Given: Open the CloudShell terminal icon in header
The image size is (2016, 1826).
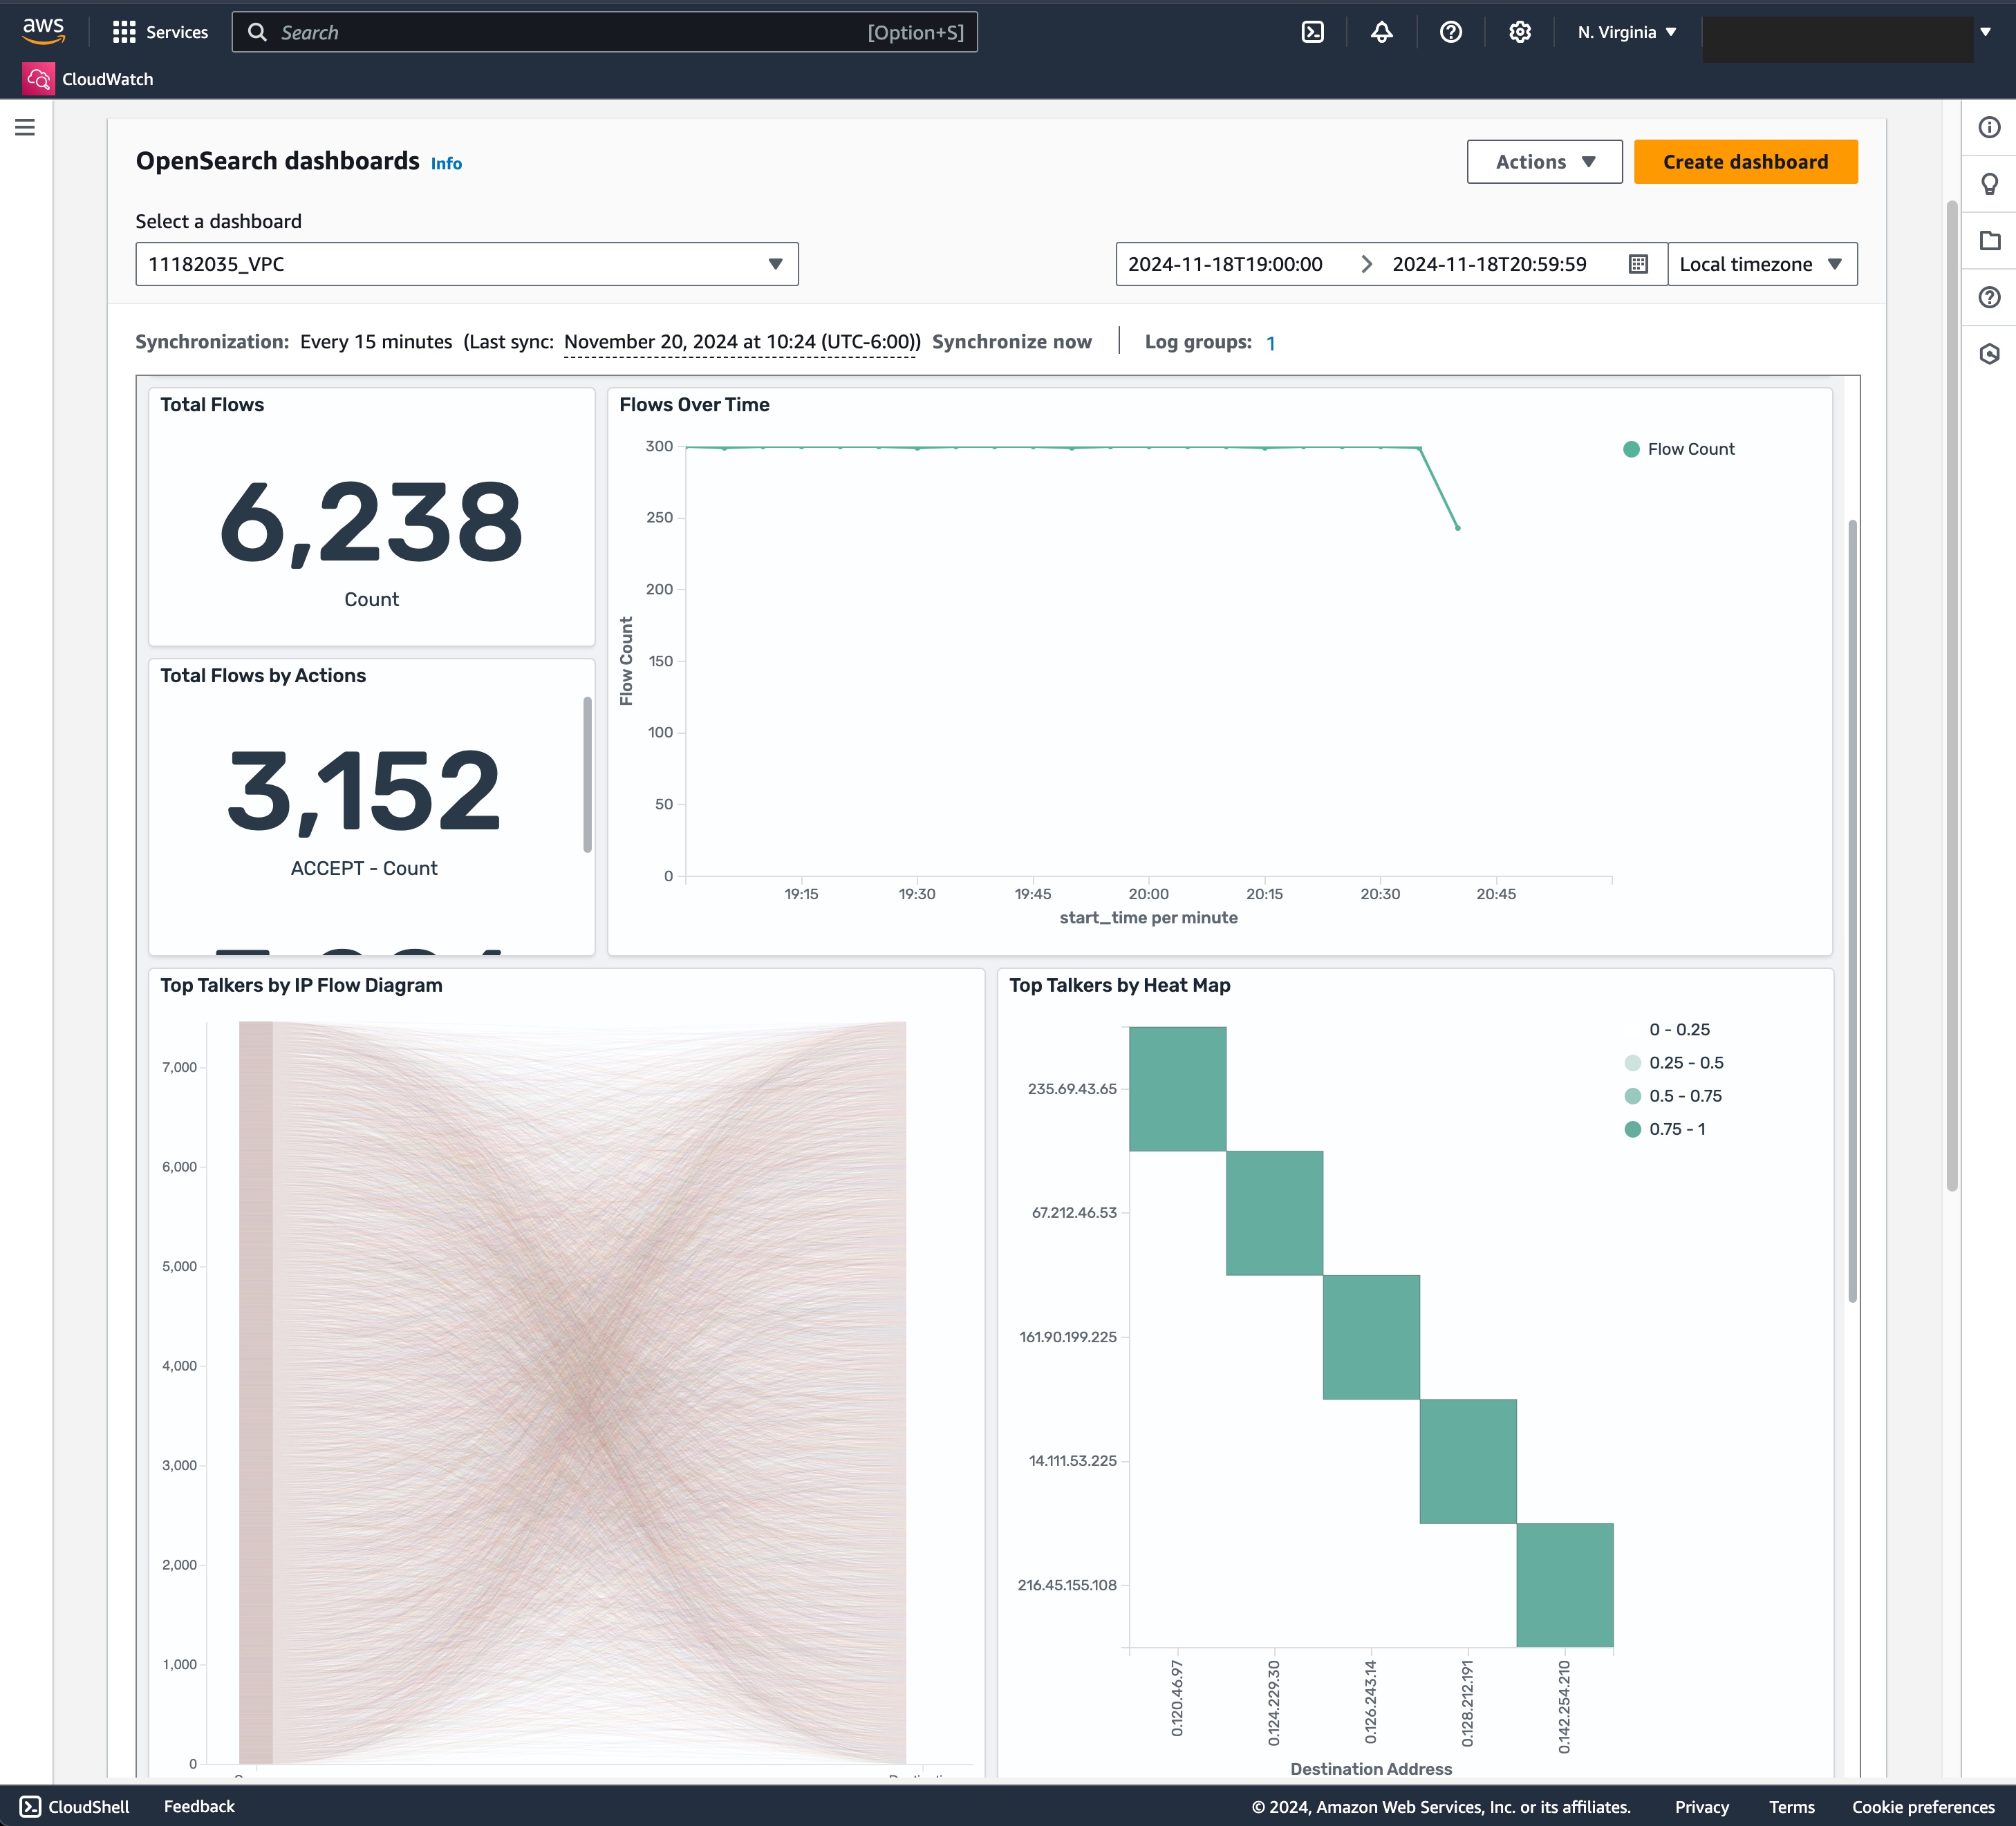Looking at the screenshot, I should pos(1312,32).
